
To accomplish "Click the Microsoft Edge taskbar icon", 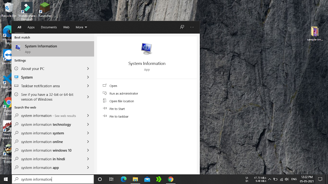I will 124,179.
